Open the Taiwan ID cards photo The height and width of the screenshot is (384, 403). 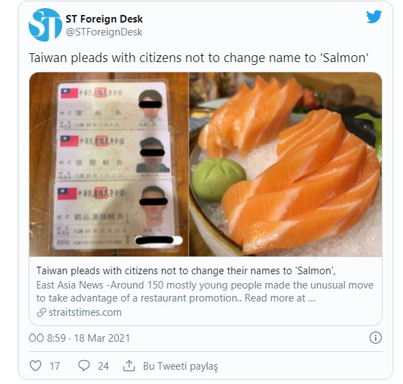(x=109, y=164)
